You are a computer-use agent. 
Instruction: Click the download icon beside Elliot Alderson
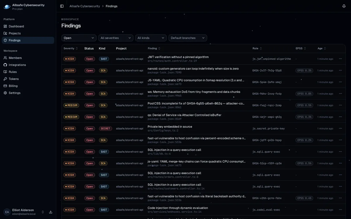[x=51, y=212]
